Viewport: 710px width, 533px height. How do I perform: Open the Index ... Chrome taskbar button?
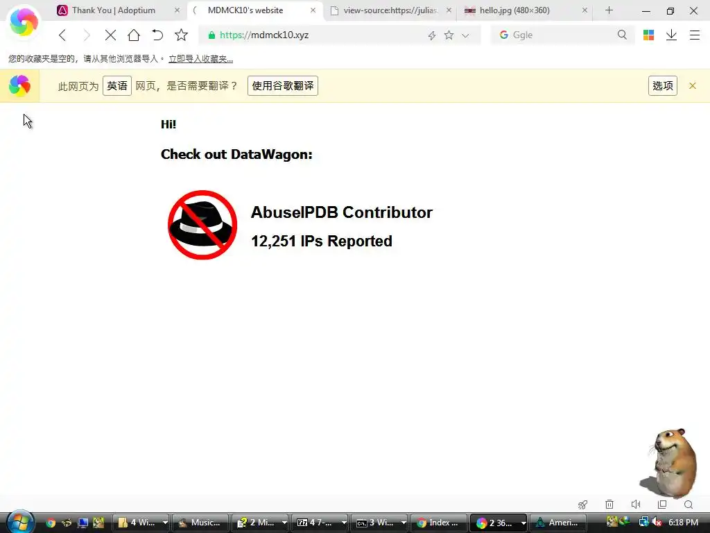click(x=438, y=523)
